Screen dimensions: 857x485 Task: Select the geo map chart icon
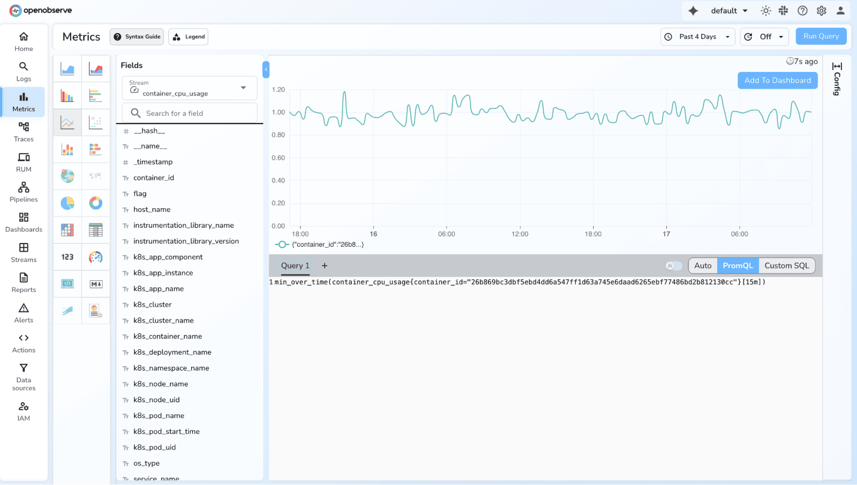(67, 176)
